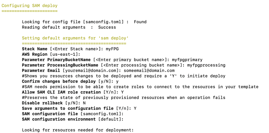
Task: Click the someemail@domain.com email value
Action: coord(149,71)
